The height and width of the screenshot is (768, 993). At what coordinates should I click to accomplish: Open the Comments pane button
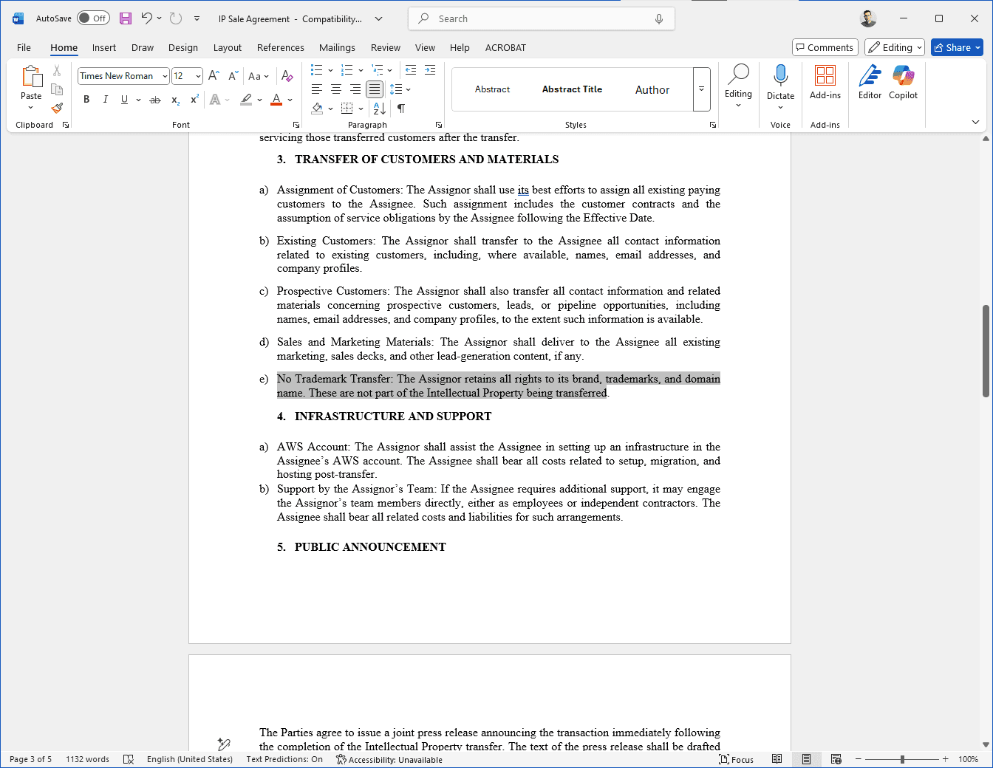pyautogui.click(x=825, y=47)
